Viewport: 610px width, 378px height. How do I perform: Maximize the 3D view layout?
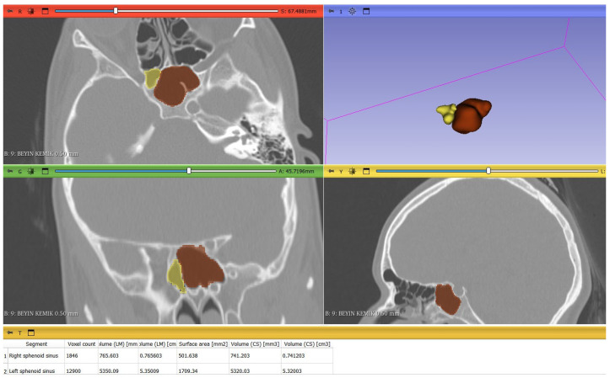tap(366, 11)
